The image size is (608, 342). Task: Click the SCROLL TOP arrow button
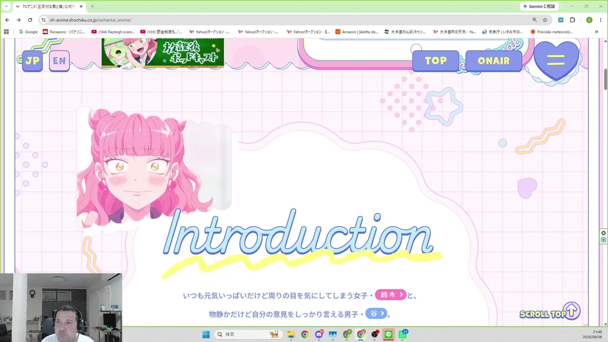pyautogui.click(x=571, y=311)
